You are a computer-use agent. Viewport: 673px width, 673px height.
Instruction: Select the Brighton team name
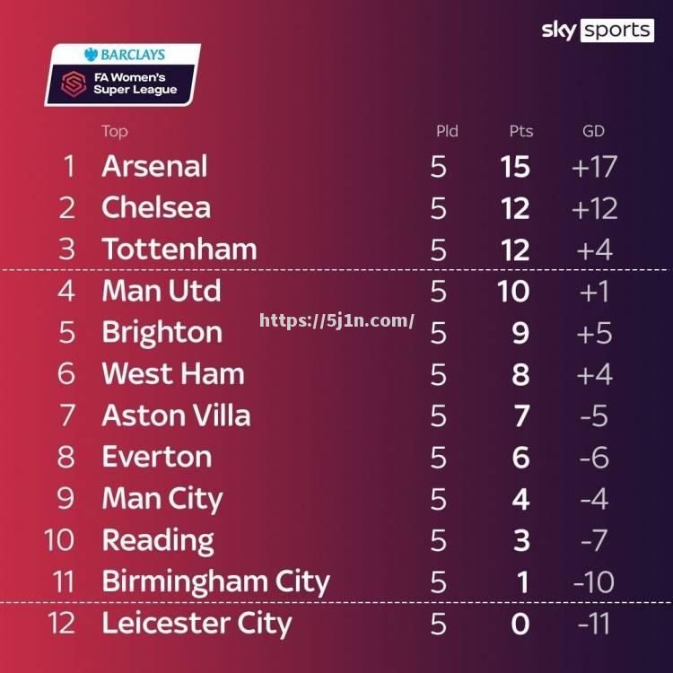coord(162,333)
